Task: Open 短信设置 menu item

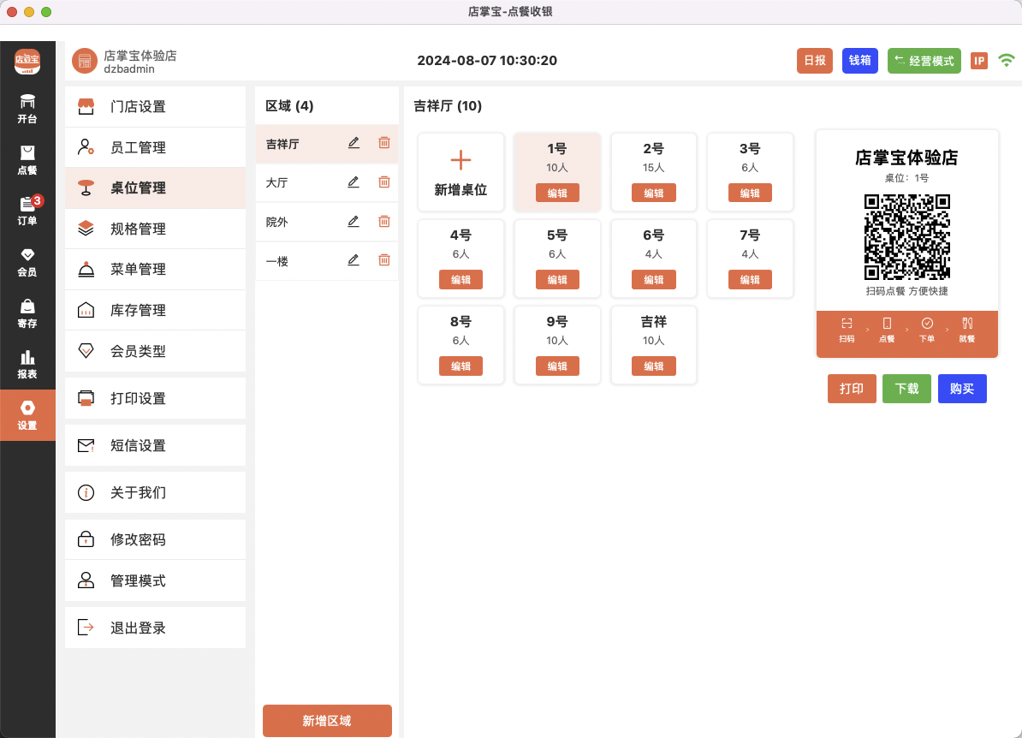Action: [x=155, y=445]
